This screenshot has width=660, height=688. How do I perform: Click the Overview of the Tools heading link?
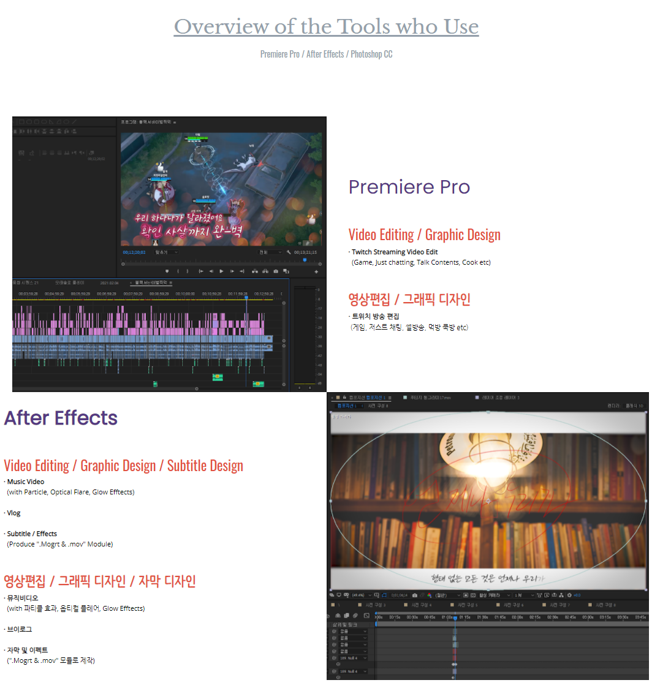point(326,26)
